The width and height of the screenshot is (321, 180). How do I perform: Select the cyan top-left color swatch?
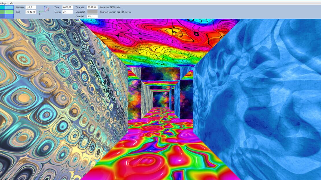(2, 7)
